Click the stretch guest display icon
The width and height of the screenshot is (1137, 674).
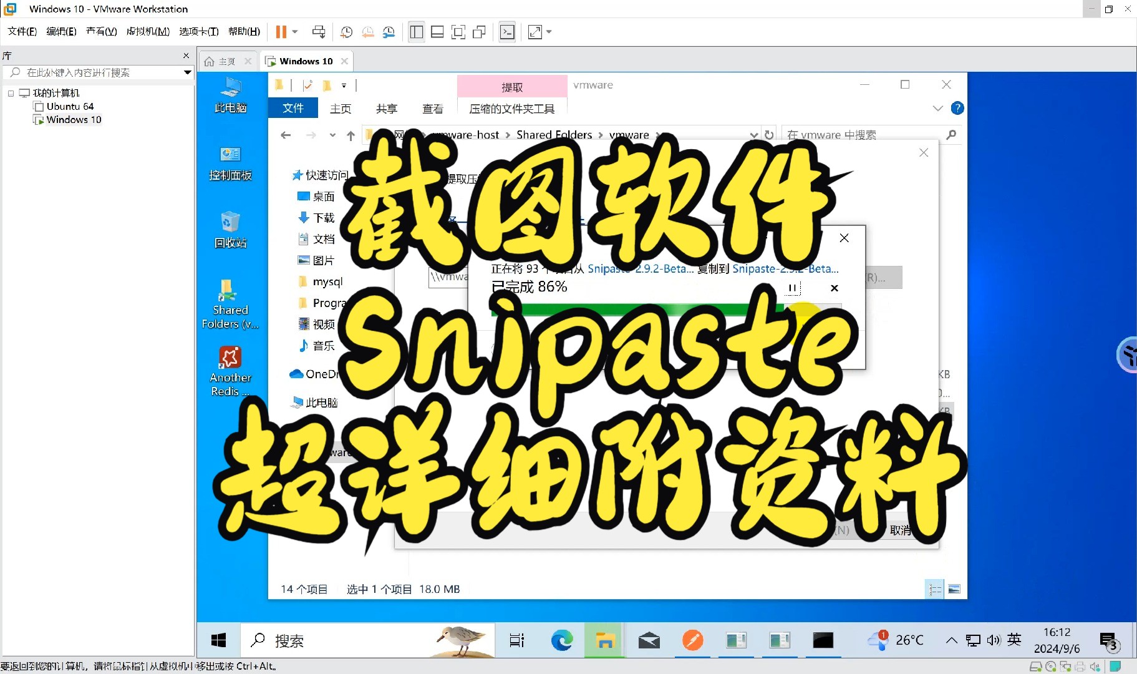coord(535,32)
